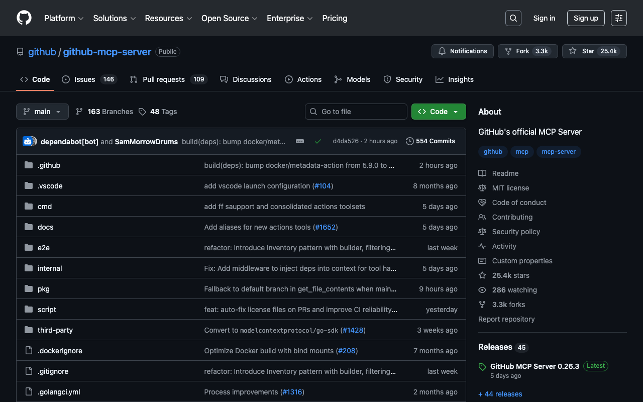Open the Fork button
Image resolution: width=643 pixels, height=402 pixels.
pos(527,51)
